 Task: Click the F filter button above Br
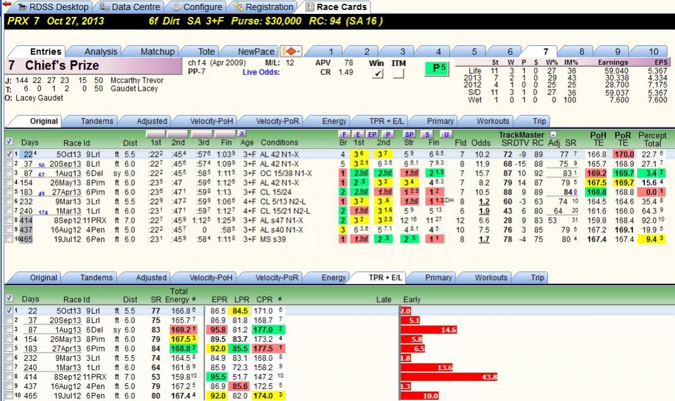click(x=343, y=134)
